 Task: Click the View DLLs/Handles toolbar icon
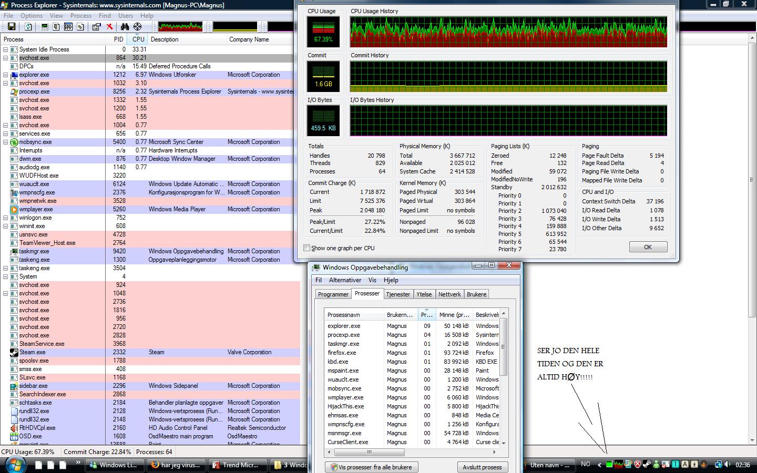[x=80, y=26]
